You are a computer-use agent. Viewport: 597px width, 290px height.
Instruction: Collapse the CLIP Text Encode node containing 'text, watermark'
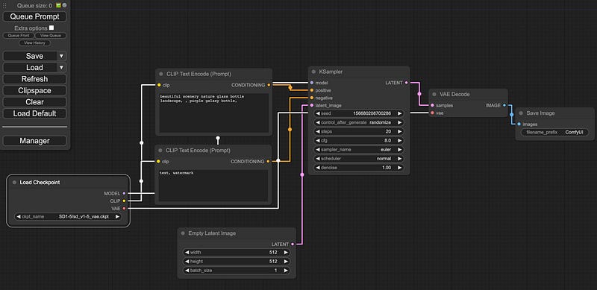click(x=160, y=151)
